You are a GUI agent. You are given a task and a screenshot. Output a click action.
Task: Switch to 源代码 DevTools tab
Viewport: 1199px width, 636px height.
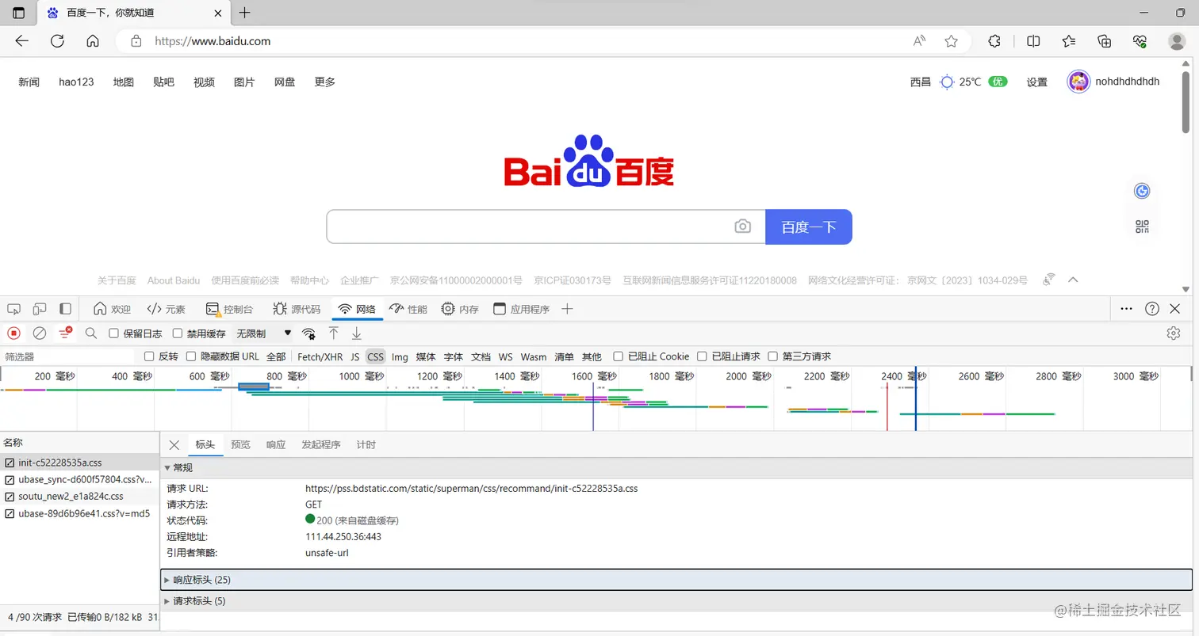point(297,309)
